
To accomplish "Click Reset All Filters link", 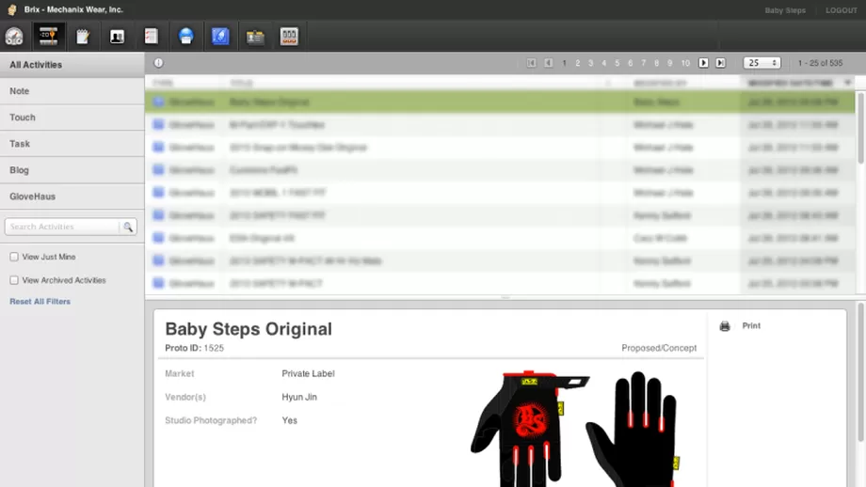I will click(40, 302).
